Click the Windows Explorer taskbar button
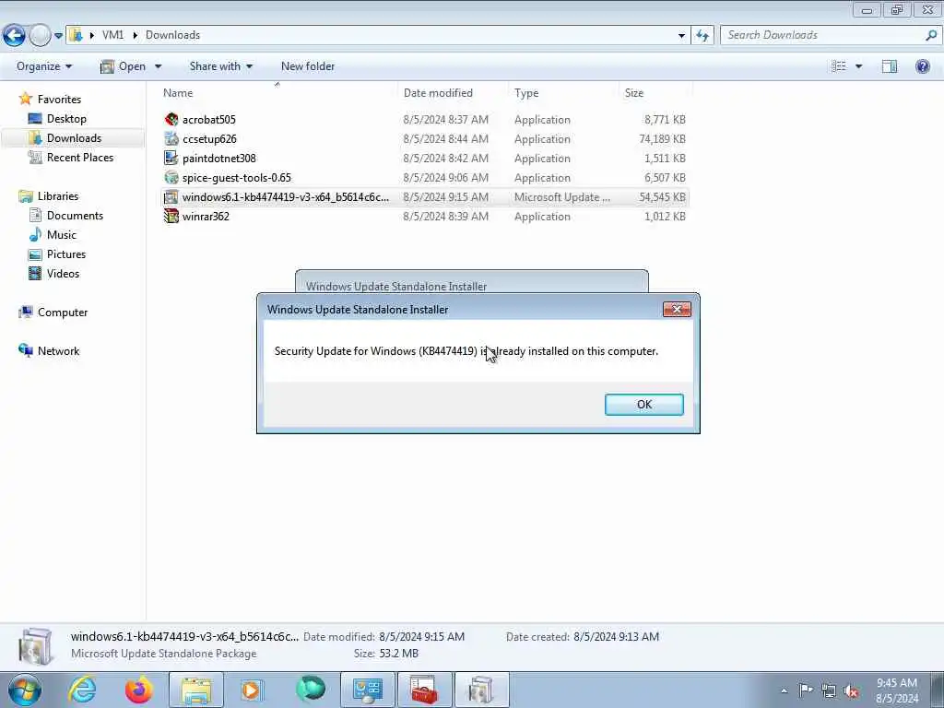This screenshot has height=708, width=944. coord(195,690)
